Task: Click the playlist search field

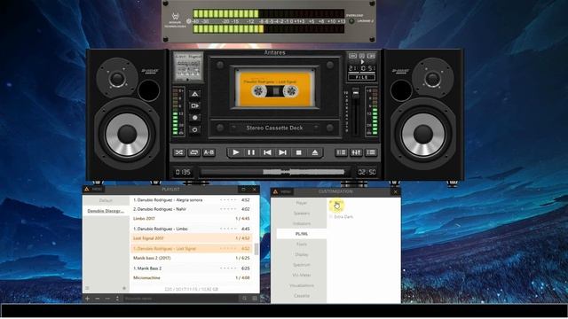Action: [x=180, y=299]
